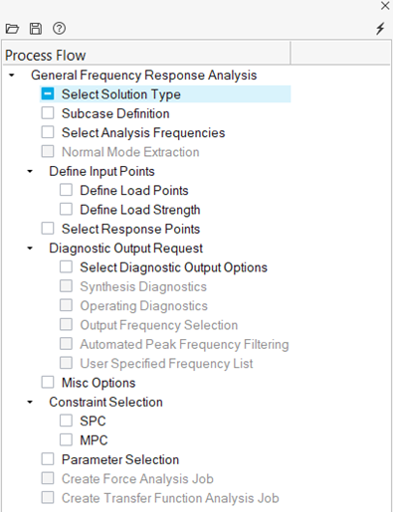Collapse the Diagnostic Output Request group
This screenshot has width=393, height=512.
[x=30, y=249]
